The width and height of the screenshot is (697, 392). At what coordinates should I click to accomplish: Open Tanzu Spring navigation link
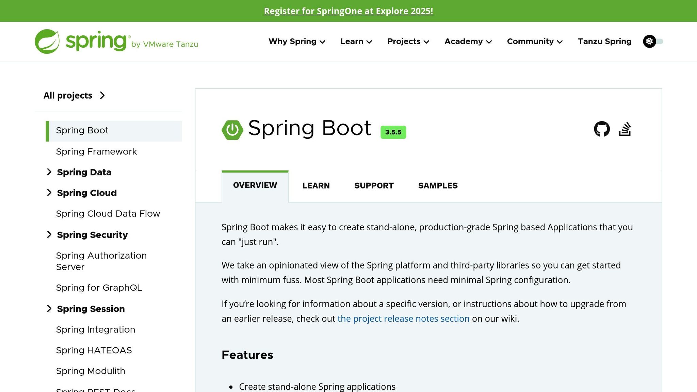point(604,42)
